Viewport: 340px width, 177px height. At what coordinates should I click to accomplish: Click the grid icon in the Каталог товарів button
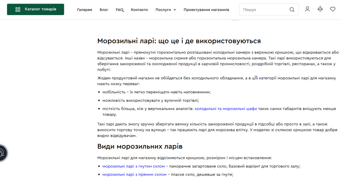coord(18,9)
